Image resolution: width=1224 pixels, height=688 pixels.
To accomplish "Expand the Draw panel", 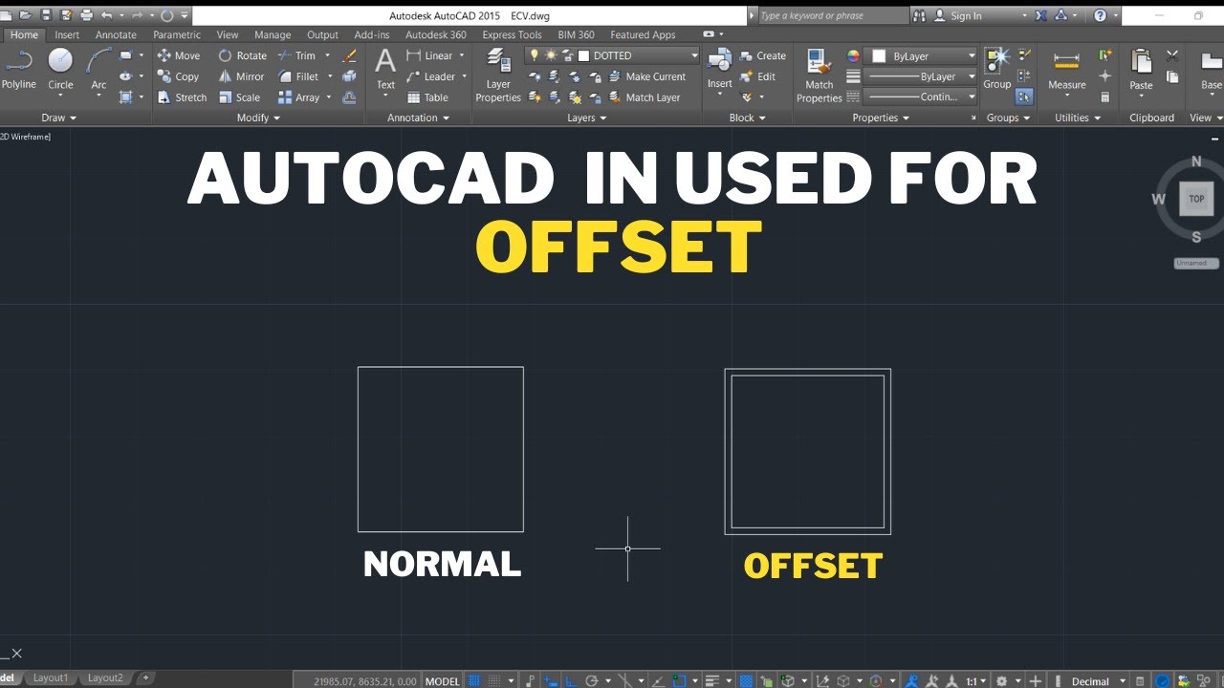I will point(58,118).
